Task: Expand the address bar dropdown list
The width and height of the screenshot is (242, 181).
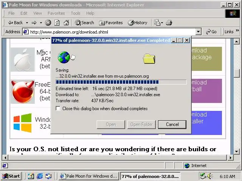Action: point(198,32)
